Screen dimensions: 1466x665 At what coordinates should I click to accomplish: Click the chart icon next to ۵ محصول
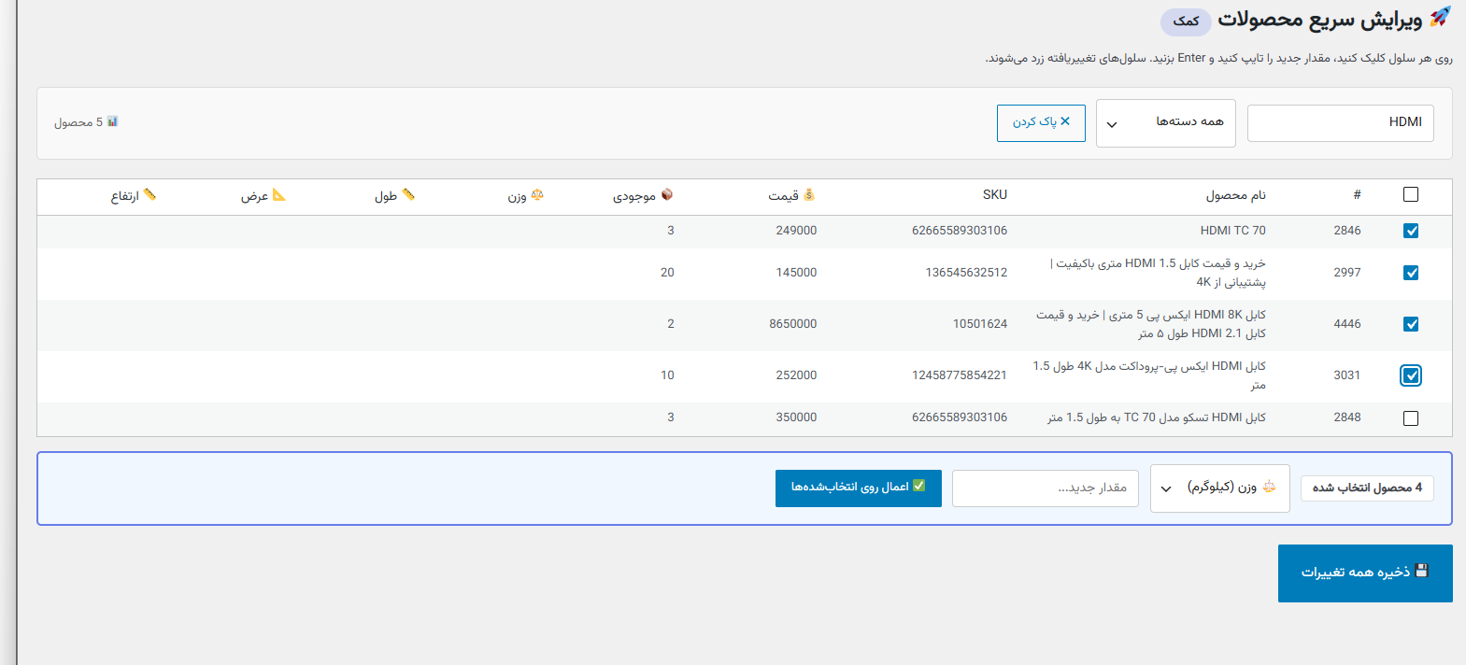(x=112, y=121)
